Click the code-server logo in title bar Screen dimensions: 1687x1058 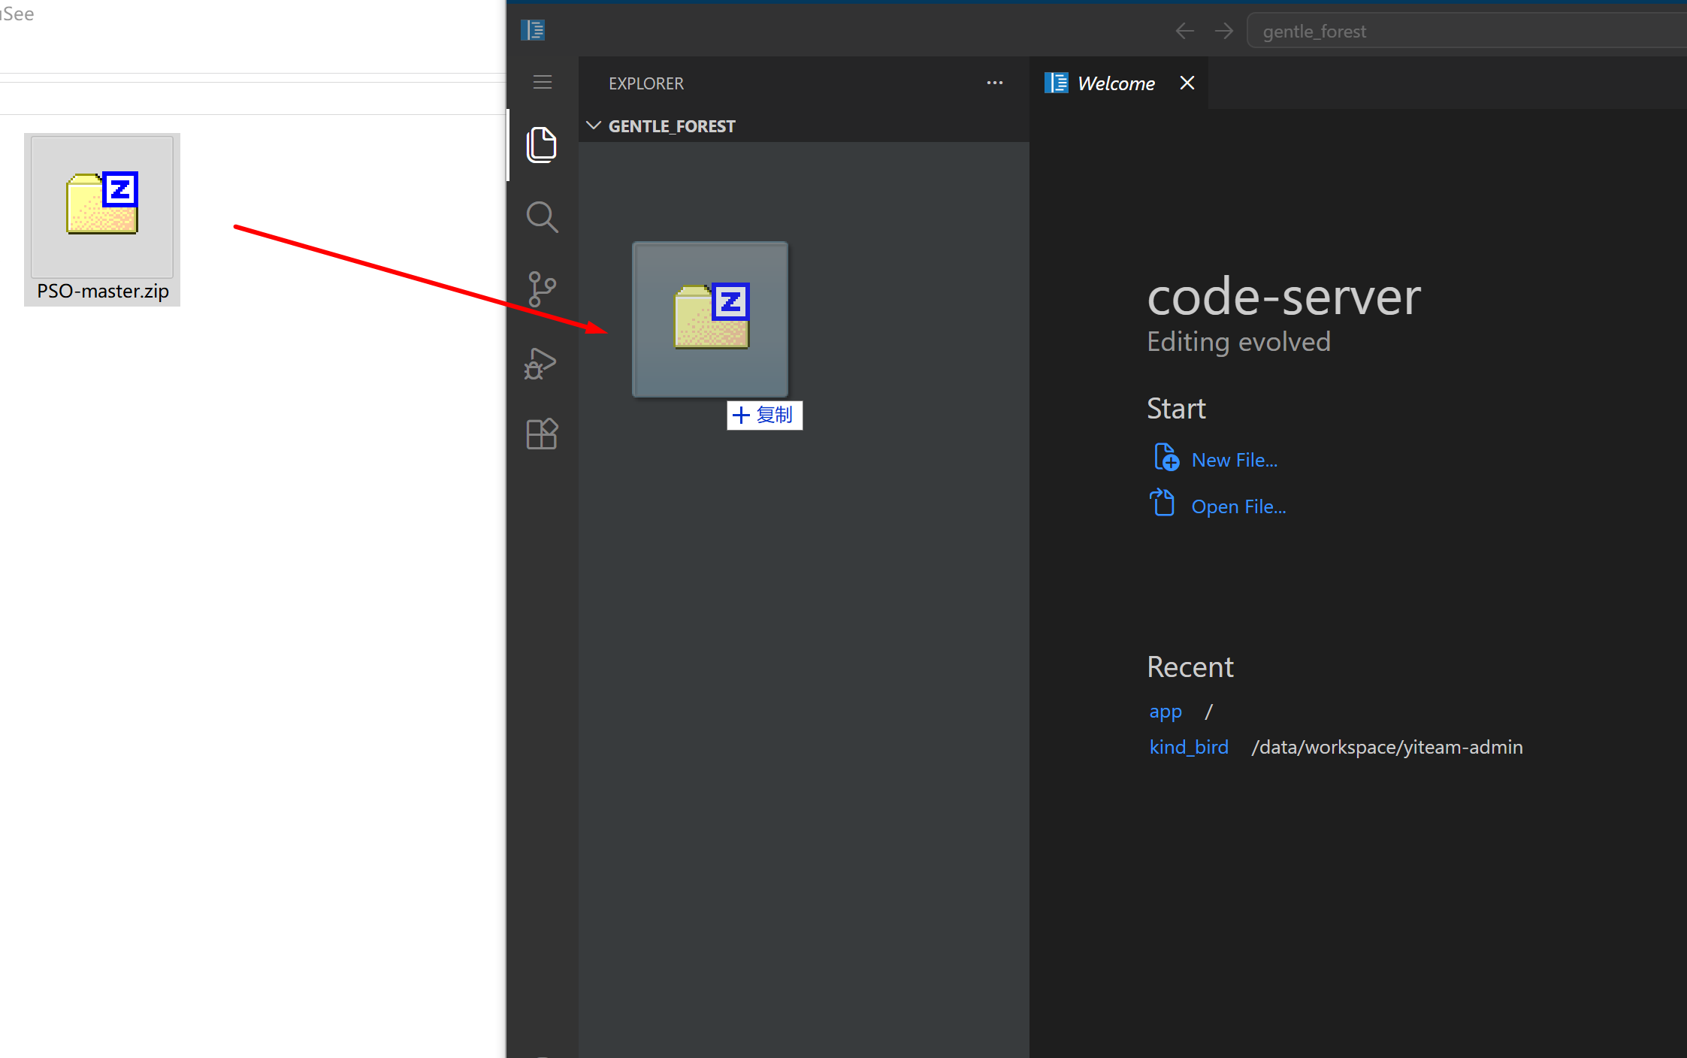pyautogui.click(x=533, y=30)
